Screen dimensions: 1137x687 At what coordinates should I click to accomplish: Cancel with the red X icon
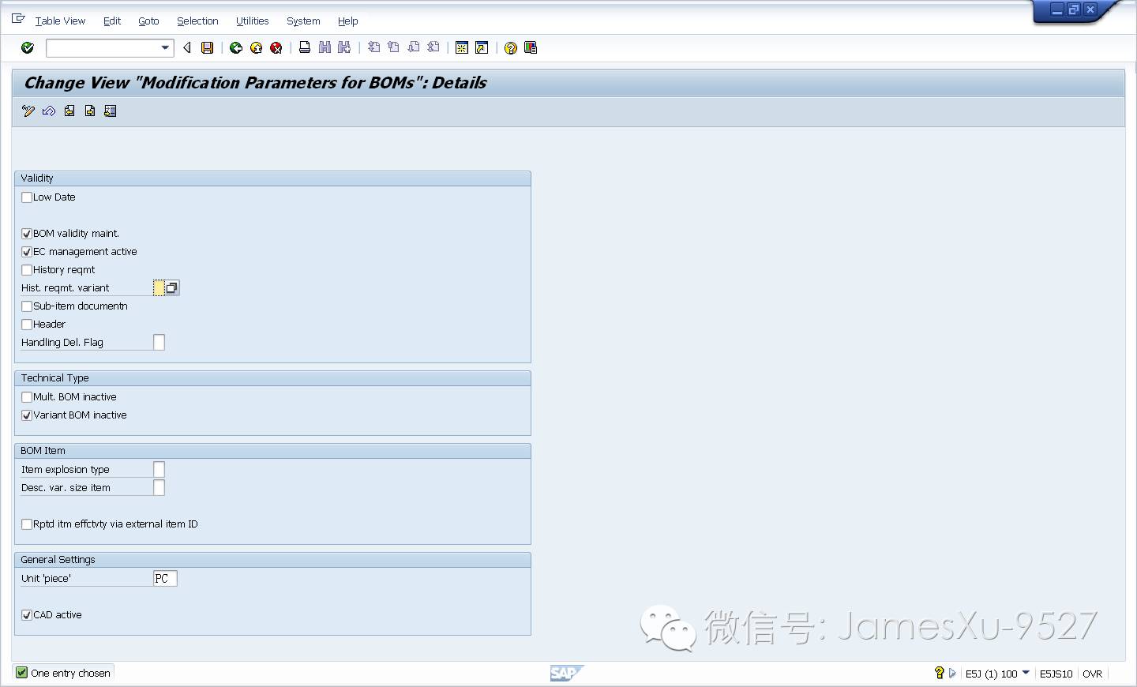coord(276,48)
